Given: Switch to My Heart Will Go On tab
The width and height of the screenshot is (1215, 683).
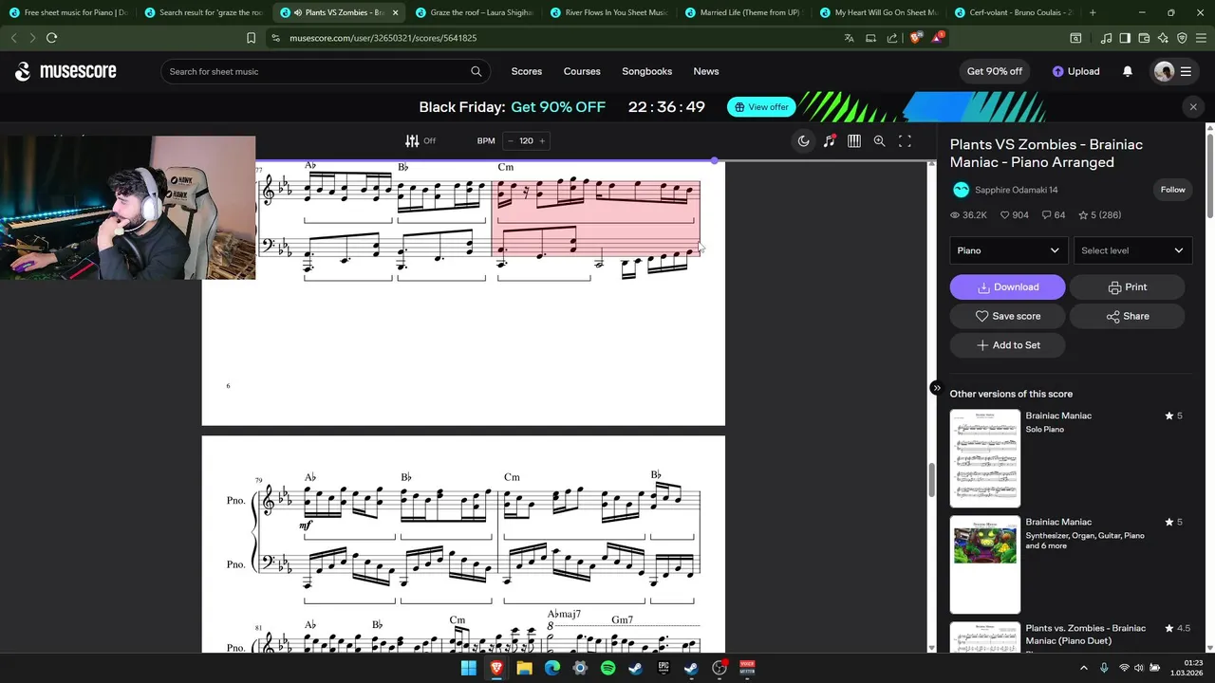Looking at the screenshot, I should click(x=879, y=12).
